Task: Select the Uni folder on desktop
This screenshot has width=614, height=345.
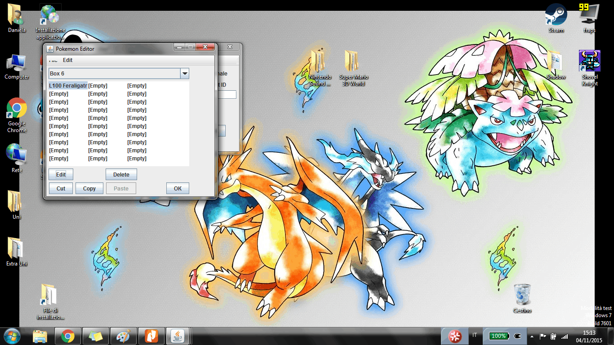Action: 17,205
